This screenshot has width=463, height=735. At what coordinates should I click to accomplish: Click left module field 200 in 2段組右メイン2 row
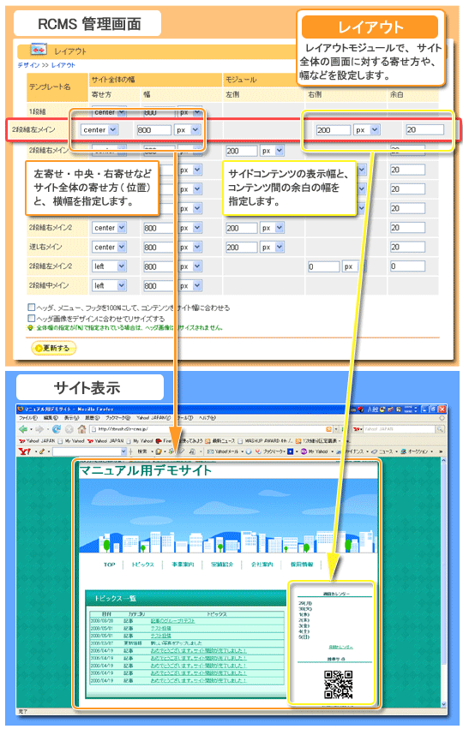(x=242, y=228)
